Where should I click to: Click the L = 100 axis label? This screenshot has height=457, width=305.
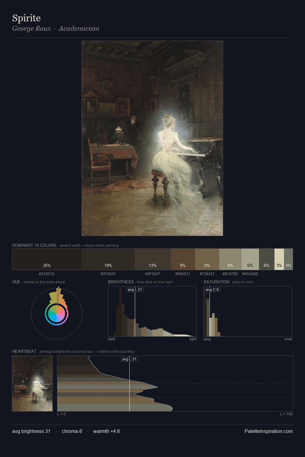point(286,414)
